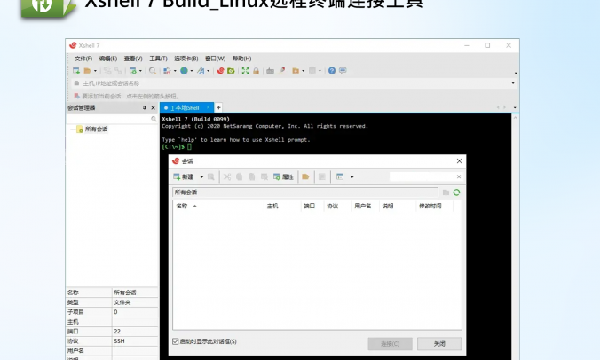This screenshot has height=360, width=600.
Task: Click the folder icon in 会话 dialog toolbar
Action: click(x=305, y=177)
